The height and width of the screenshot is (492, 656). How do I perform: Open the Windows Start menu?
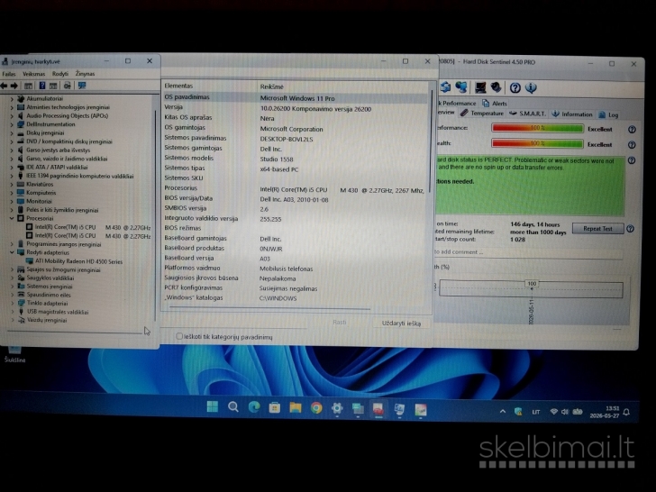click(x=213, y=406)
